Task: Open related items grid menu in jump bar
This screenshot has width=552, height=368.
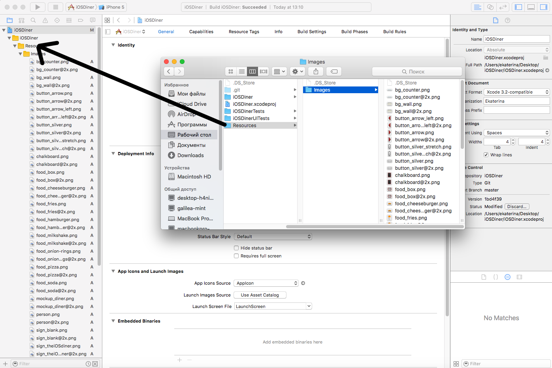Action: point(107,20)
